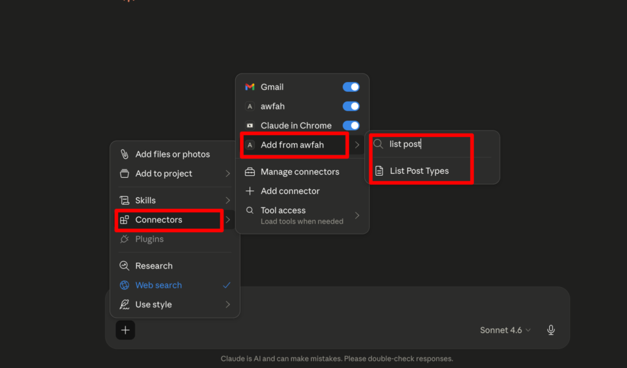This screenshot has height=368, width=627.
Task: Click the Claude in Chrome icon
Action: [x=250, y=125]
